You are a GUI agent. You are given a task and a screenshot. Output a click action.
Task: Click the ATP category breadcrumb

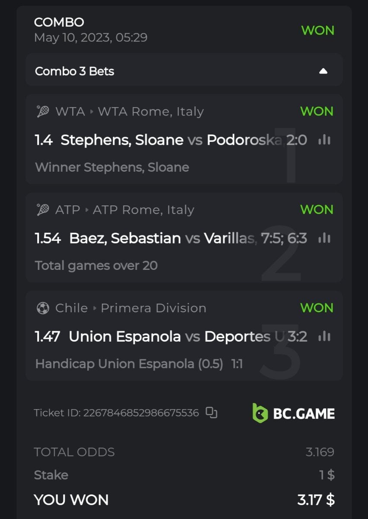click(x=68, y=210)
